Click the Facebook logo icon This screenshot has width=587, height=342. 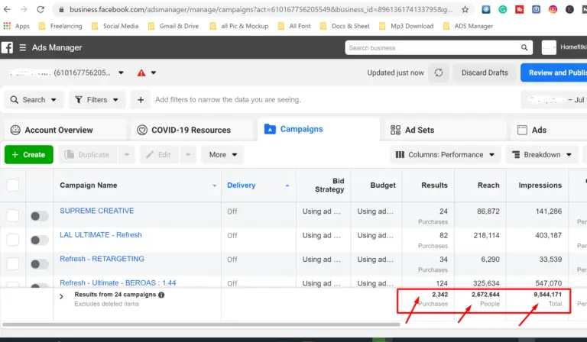tap(7, 48)
